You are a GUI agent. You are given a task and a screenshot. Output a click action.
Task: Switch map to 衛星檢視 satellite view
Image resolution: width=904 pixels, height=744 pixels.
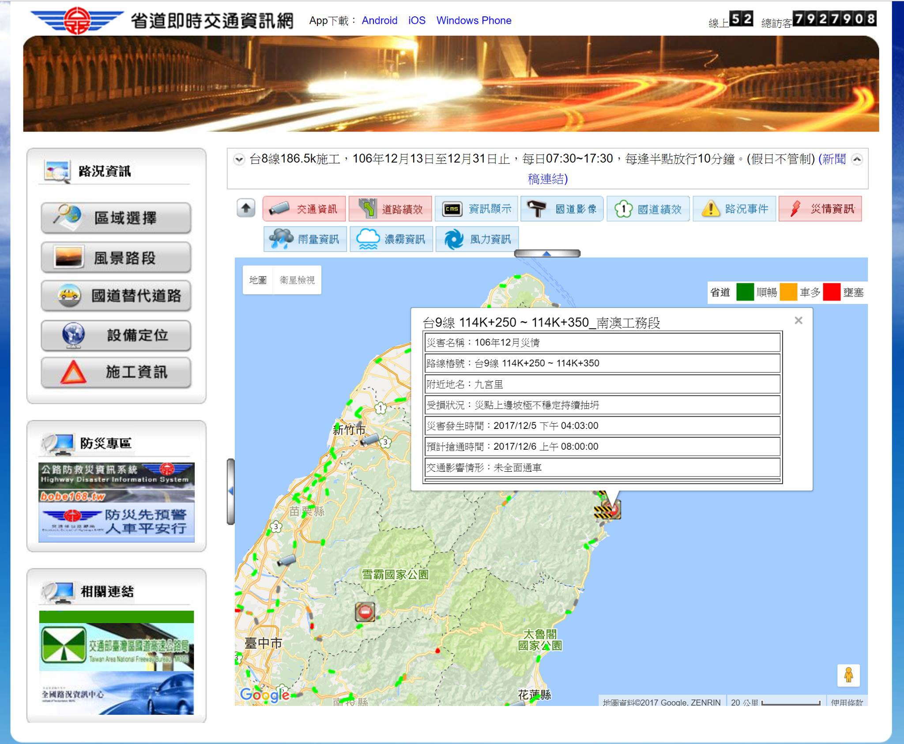[x=297, y=280]
